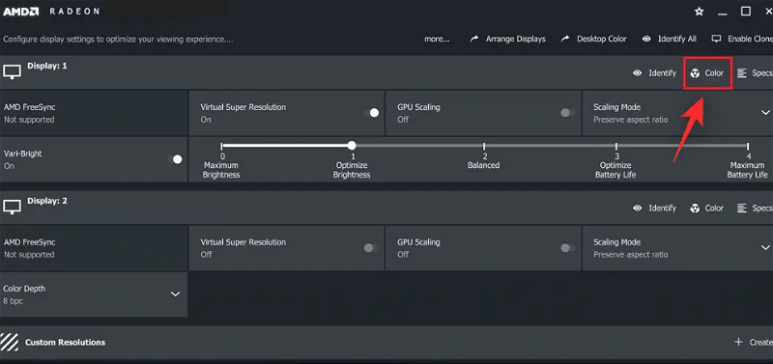Turn off the Vari-Bright switch
773x364 pixels.
[x=175, y=159]
